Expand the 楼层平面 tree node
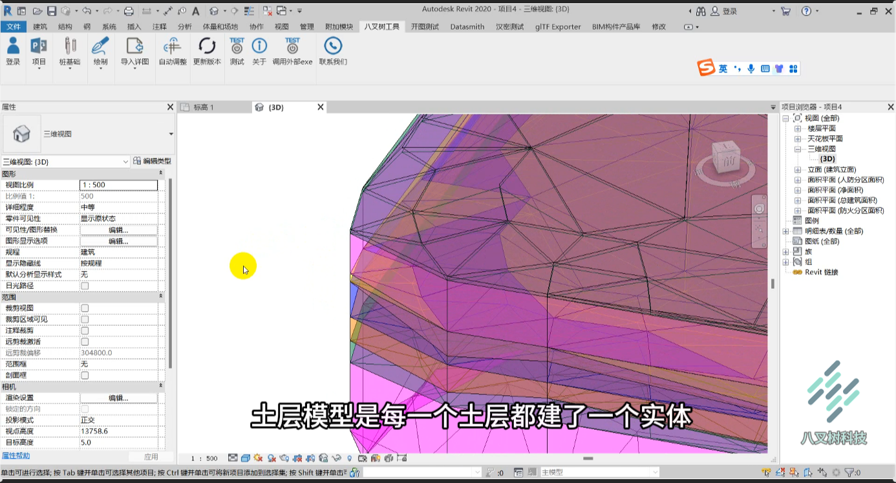The height and width of the screenshot is (483, 896). coord(797,129)
